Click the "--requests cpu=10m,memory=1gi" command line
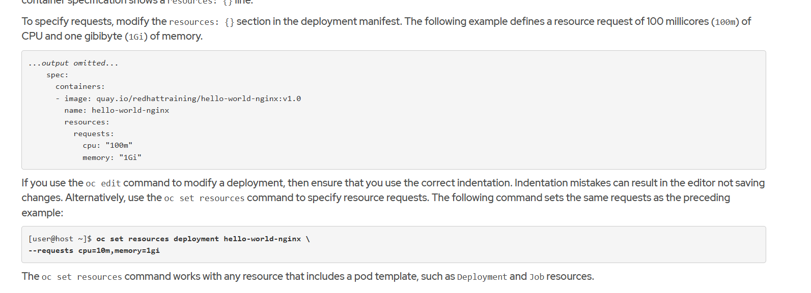This screenshot has height=293, width=811. (94, 250)
